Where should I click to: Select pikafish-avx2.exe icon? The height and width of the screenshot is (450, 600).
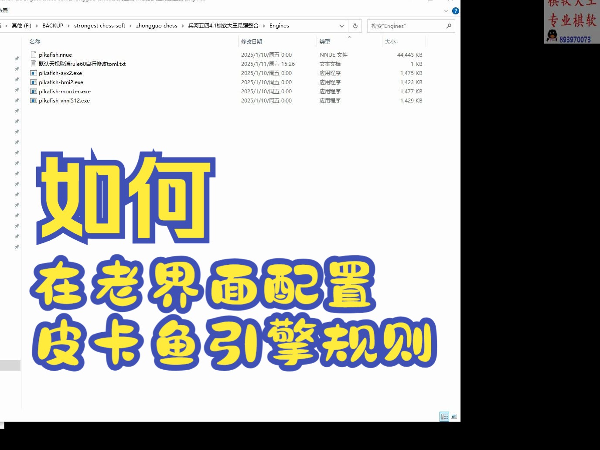point(34,73)
